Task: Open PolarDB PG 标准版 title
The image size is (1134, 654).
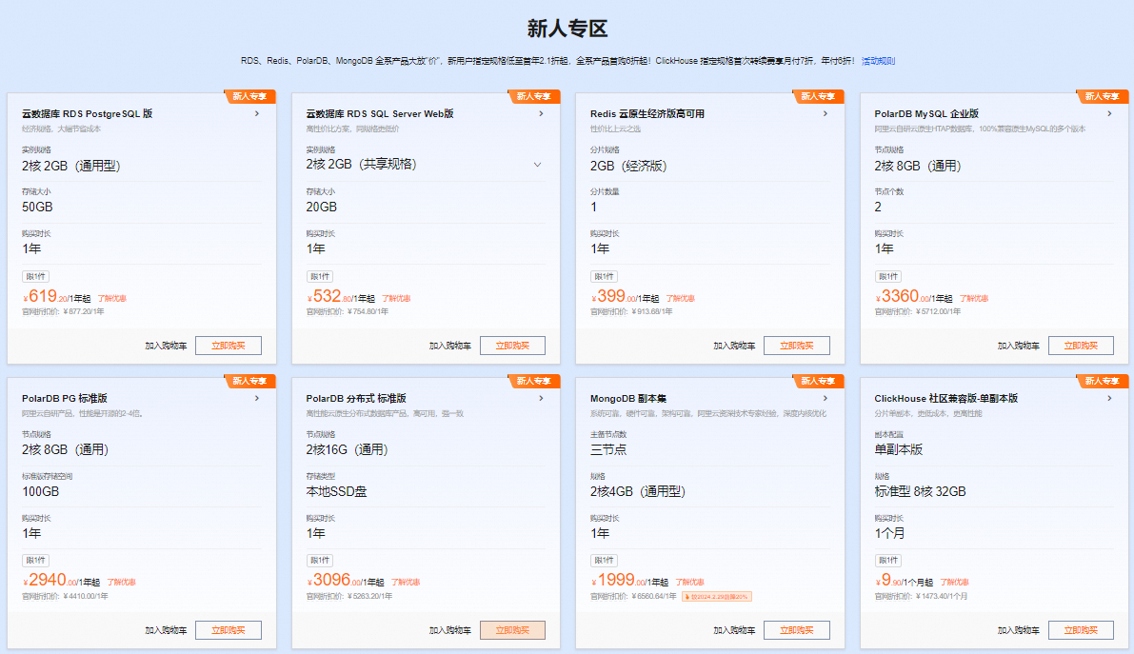Action: (x=65, y=398)
